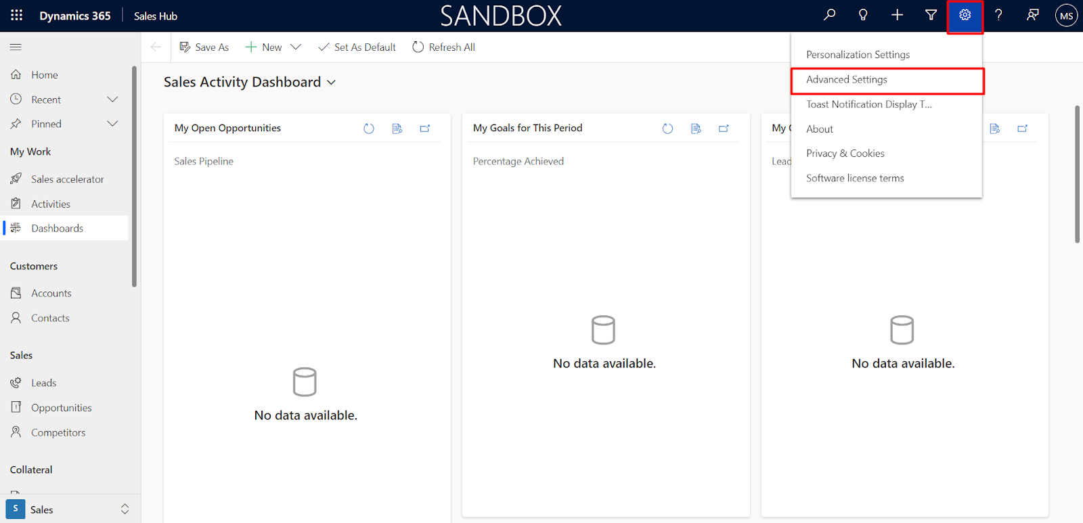Image resolution: width=1083 pixels, height=523 pixels.
Task: Click the Percentage Achieved chart label
Action: [x=518, y=161]
